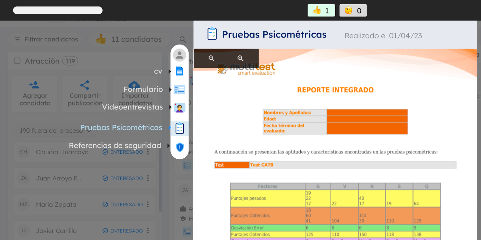
Task: Select the CV menu label
Action: pos(158,72)
